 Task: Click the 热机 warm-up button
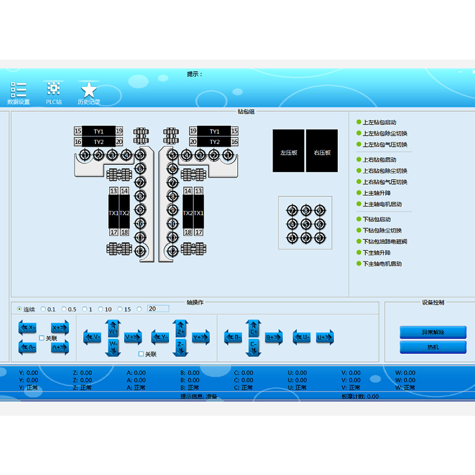pyautogui.click(x=433, y=347)
